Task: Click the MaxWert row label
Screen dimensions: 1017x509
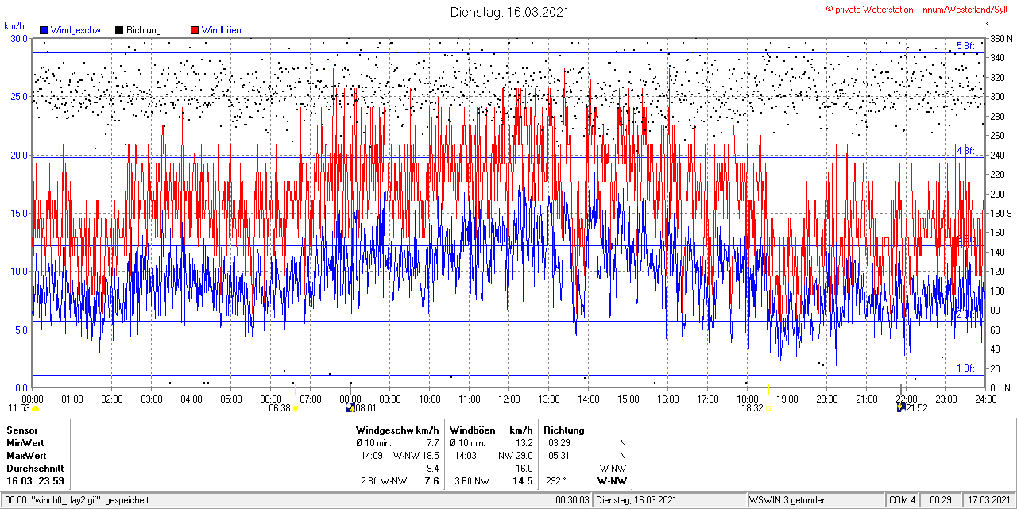Action: (x=26, y=455)
